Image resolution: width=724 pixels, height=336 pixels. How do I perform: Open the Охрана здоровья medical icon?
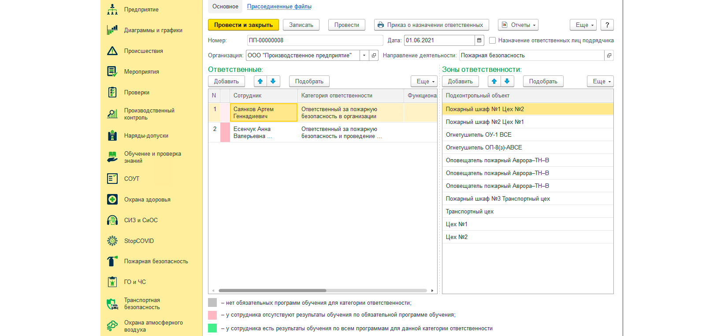click(x=112, y=200)
